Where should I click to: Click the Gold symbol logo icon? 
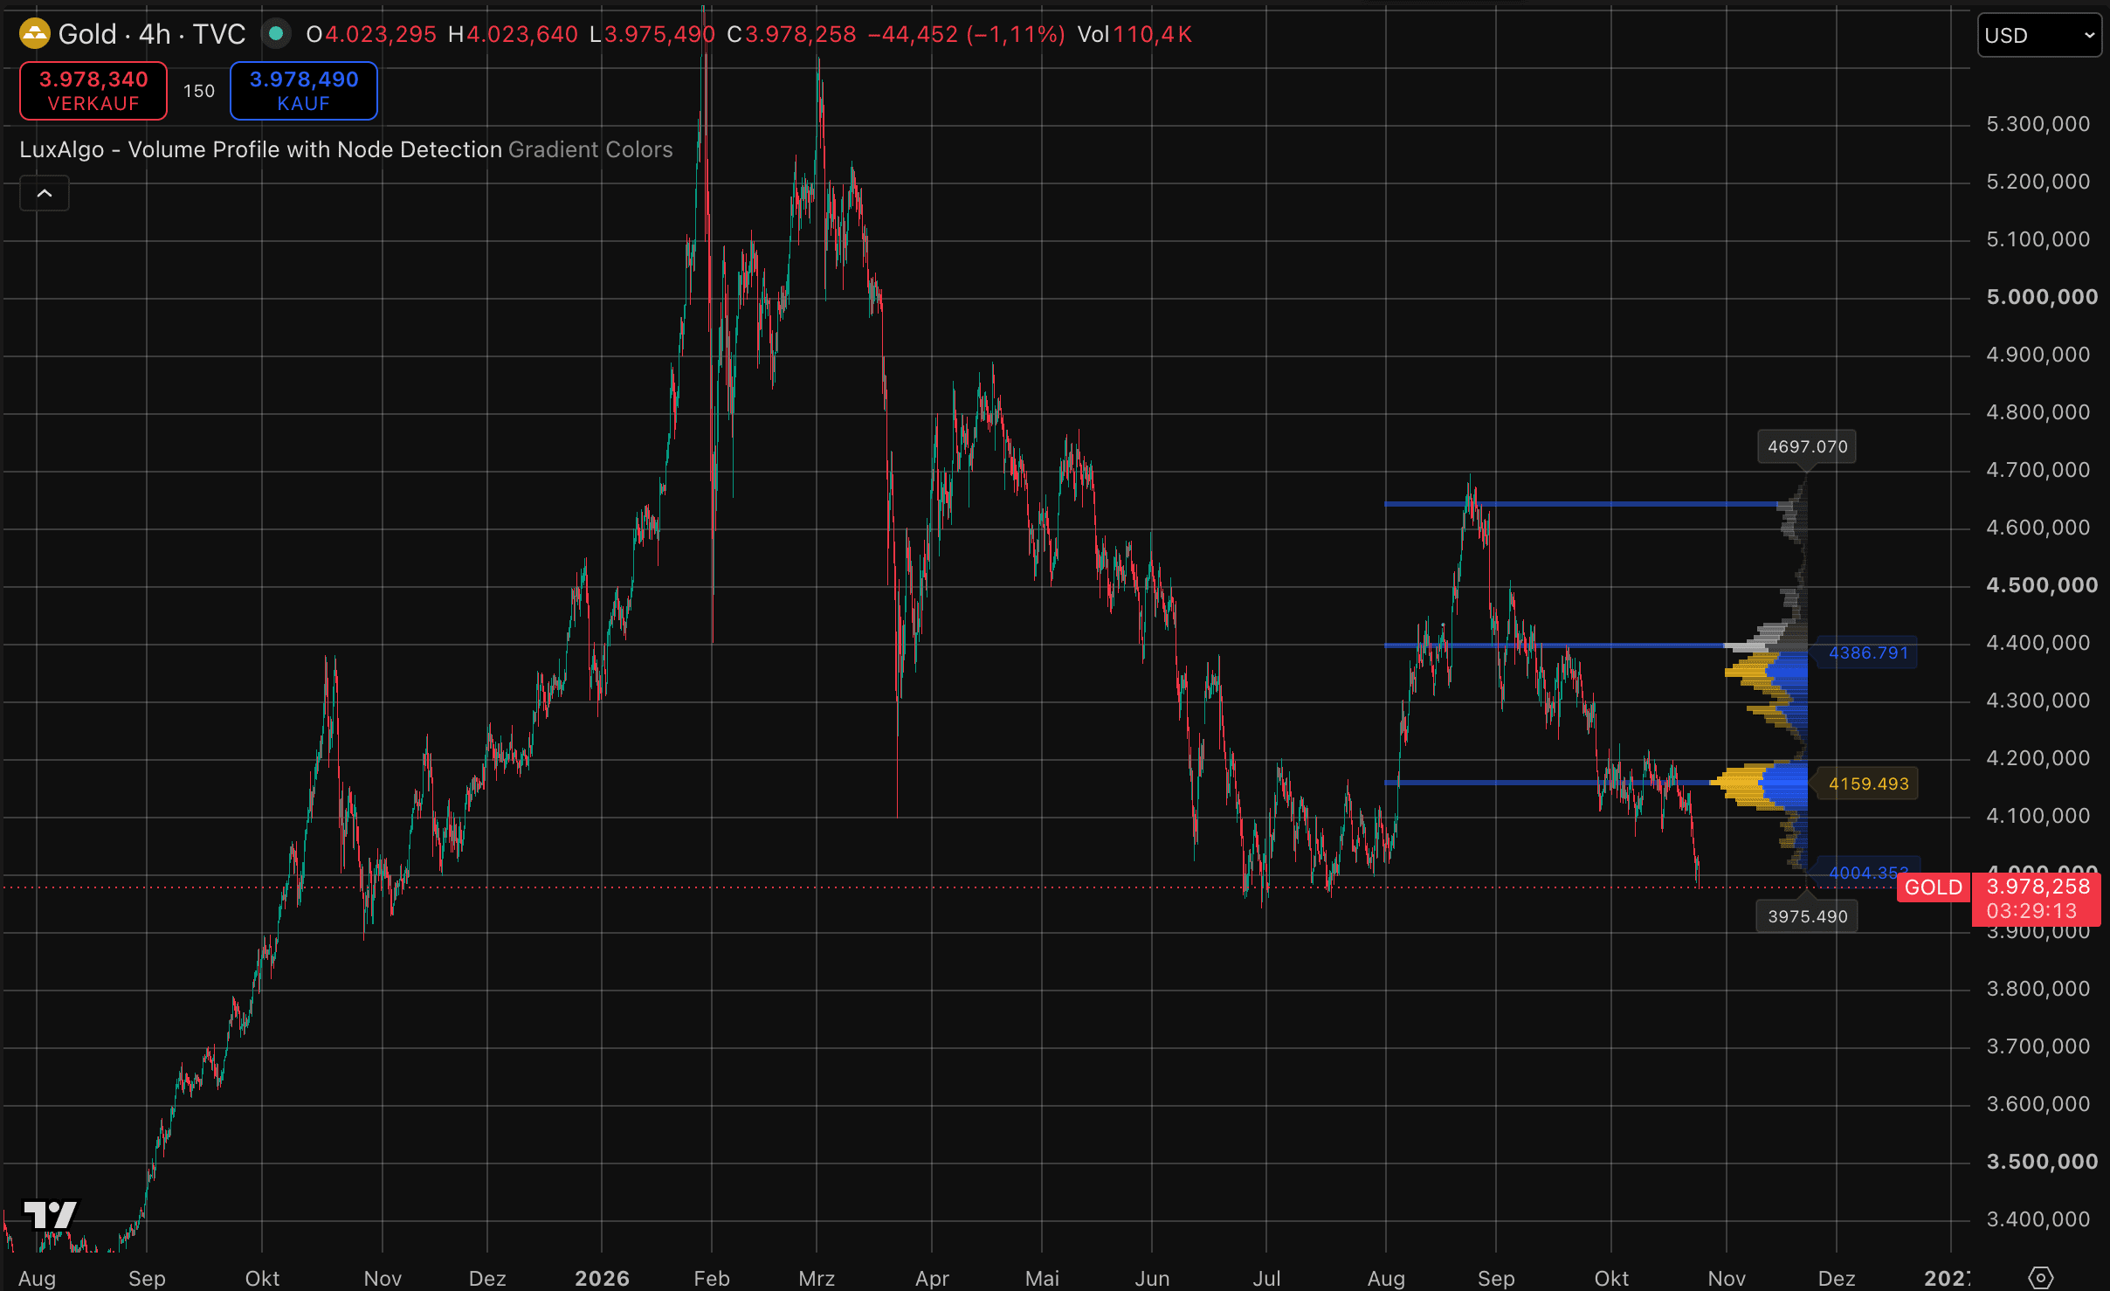[35, 34]
